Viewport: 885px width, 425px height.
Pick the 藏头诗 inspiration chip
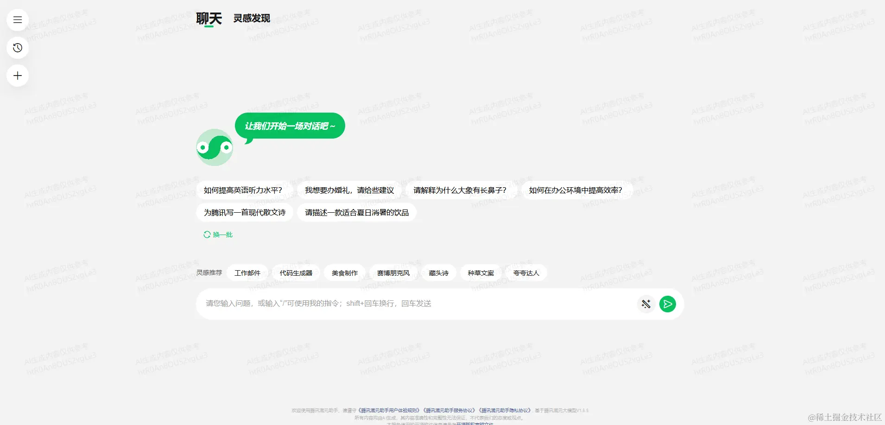coord(439,273)
